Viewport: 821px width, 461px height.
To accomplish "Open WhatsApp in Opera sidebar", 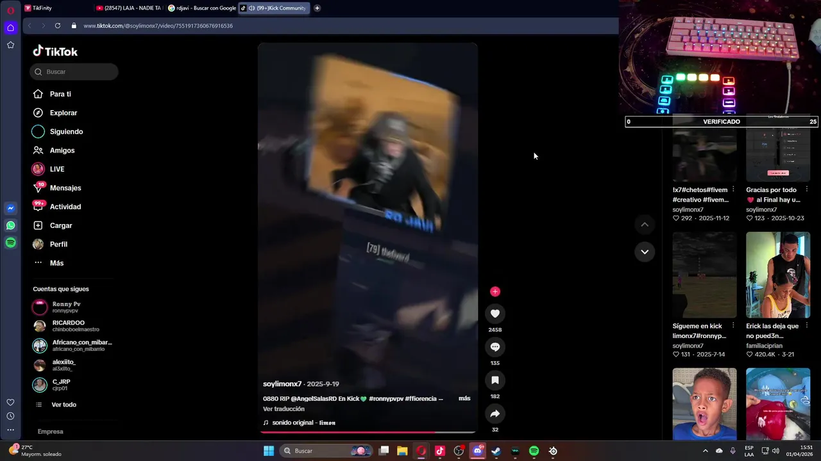I will 10,225.
